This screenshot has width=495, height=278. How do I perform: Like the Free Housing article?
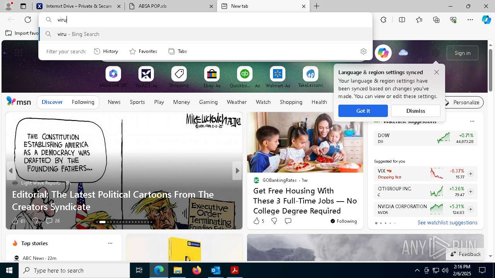tap(256, 221)
